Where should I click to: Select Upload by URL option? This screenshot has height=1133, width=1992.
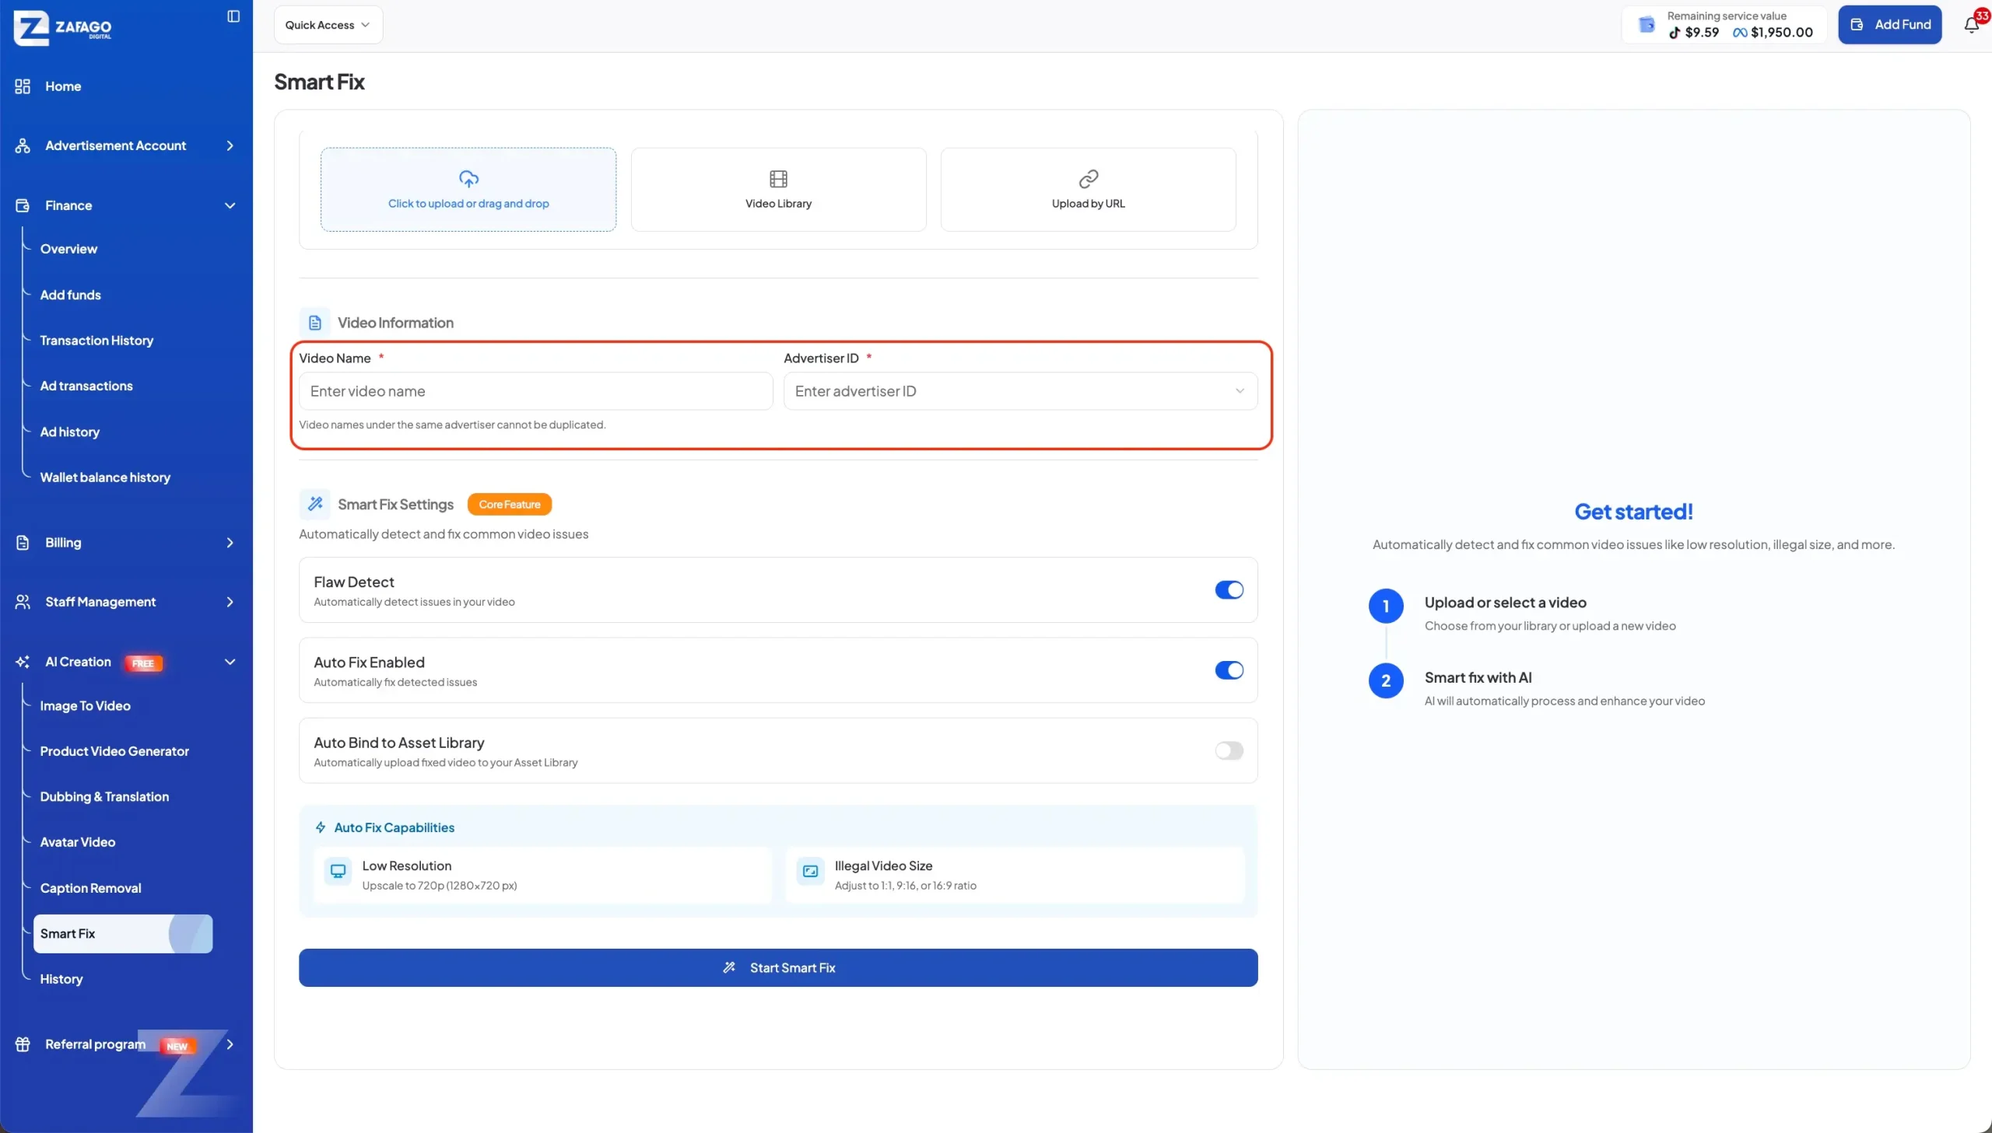click(1089, 190)
